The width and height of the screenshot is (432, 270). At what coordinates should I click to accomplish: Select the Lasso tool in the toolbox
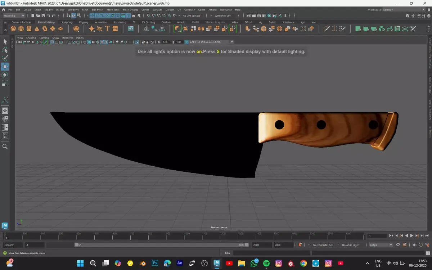tap(5, 50)
